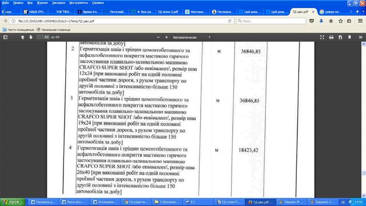Open the automatic zoom level dropdown
The image size is (366, 206).
click(192, 37)
